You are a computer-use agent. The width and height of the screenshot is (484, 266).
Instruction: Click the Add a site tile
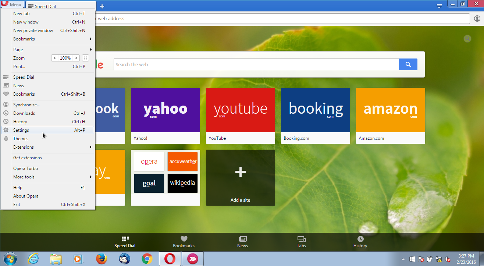pyautogui.click(x=241, y=178)
